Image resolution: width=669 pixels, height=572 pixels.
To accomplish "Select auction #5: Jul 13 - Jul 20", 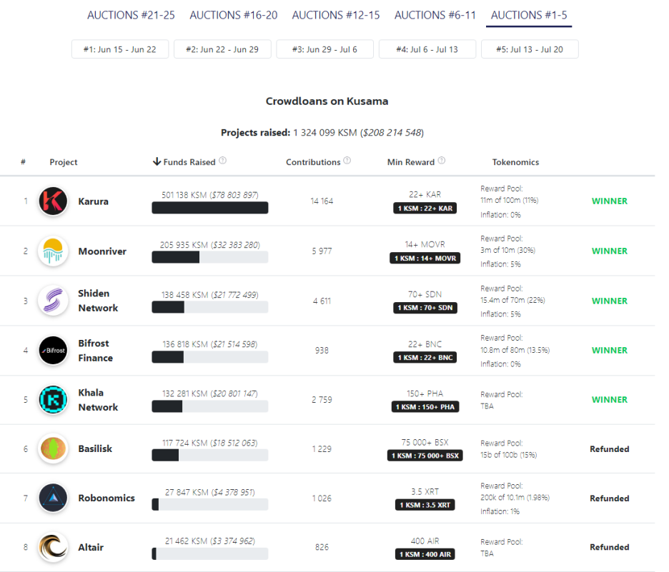I will pos(530,49).
